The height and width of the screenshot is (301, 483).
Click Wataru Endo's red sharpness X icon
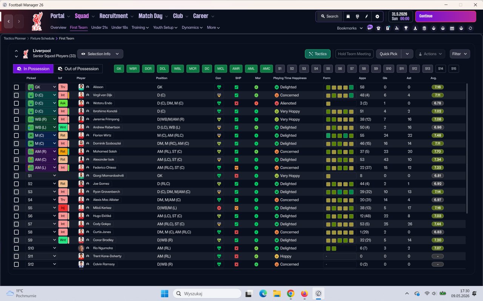[x=236, y=103]
